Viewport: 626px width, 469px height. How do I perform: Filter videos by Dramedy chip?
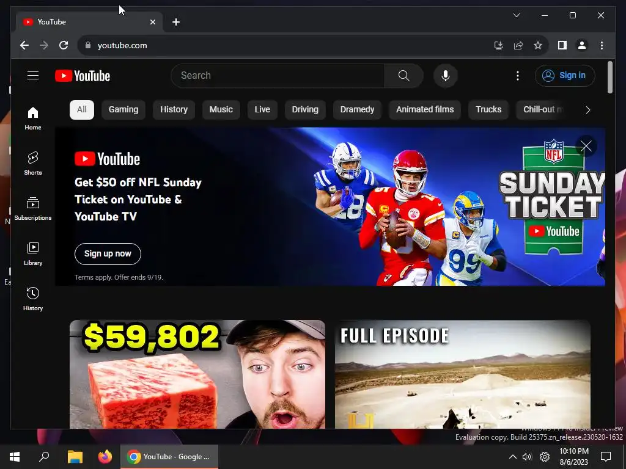click(357, 110)
